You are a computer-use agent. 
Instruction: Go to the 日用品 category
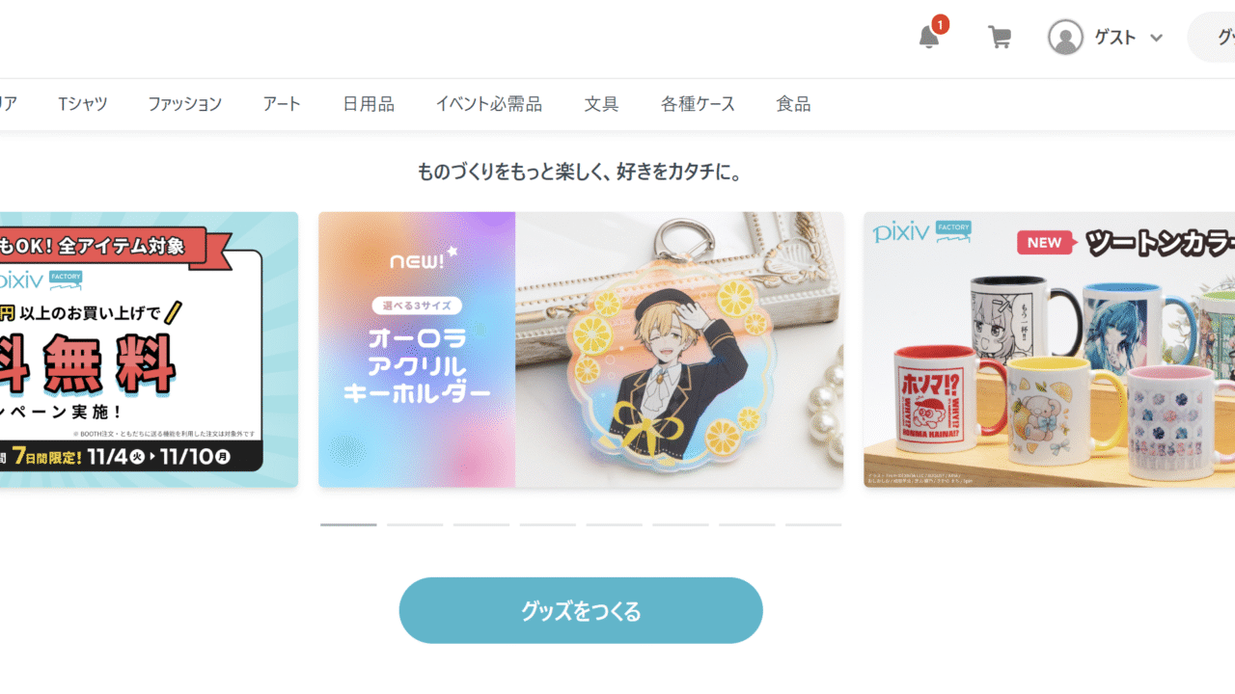(x=369, y=104)
